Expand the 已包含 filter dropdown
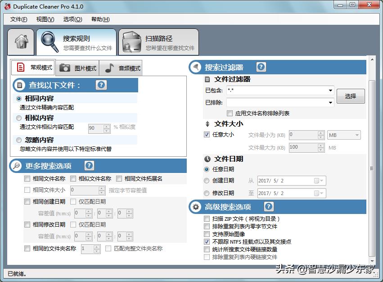383x282 pixels. (x=330, y=91)
